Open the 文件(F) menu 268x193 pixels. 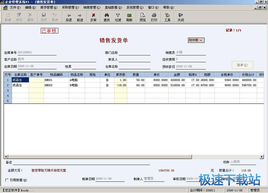[x=15, y=7]
